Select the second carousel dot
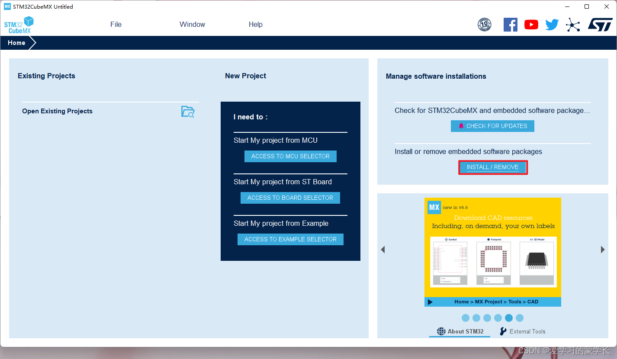Screen dimensions: 617x359 tap(476, 318)
